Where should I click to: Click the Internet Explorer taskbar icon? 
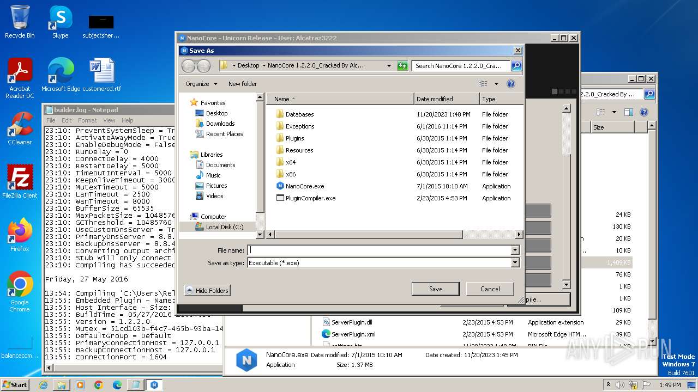43,385
